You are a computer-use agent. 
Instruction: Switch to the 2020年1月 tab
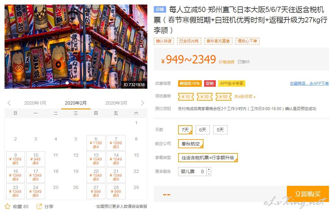[35, 103]
